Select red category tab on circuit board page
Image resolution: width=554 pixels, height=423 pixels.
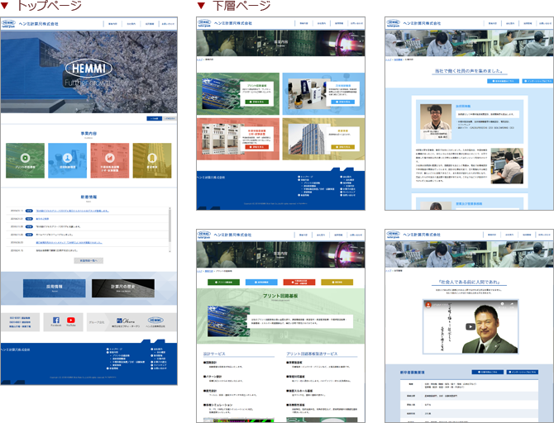click(x=299, y=282)
